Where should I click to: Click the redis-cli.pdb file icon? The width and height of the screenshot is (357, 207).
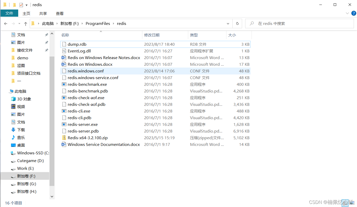pos(64,118)
